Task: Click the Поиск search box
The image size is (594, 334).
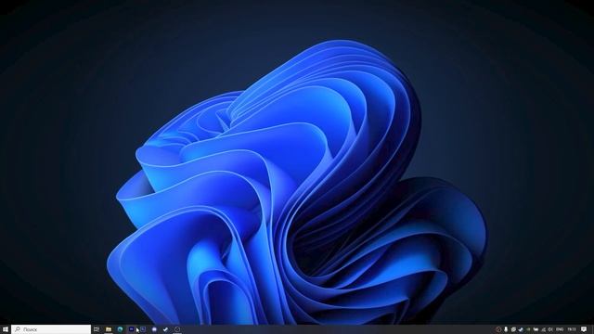Action: click(51, 329)
